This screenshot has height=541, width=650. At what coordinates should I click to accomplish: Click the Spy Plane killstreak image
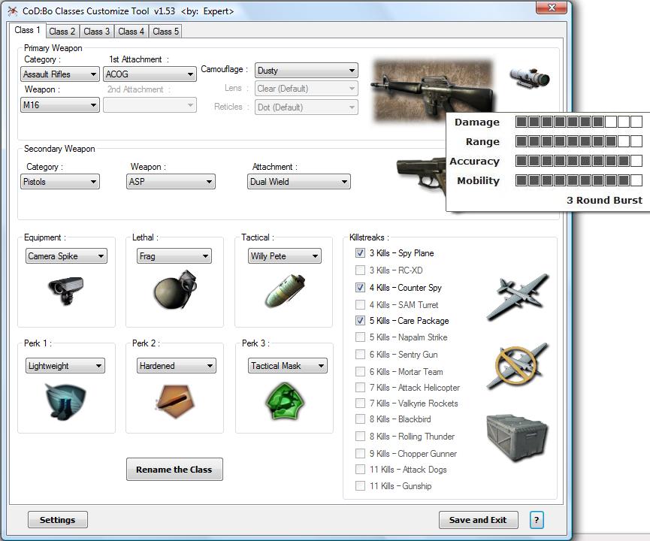pyautogui.click(x=518, y=298)
